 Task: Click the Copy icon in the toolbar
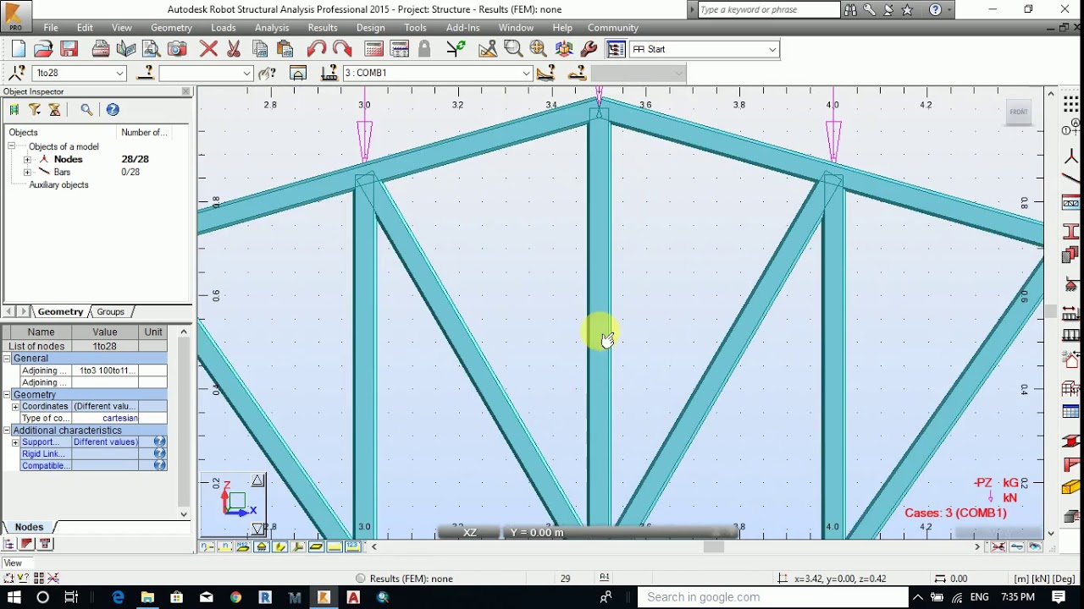point(259,49)
